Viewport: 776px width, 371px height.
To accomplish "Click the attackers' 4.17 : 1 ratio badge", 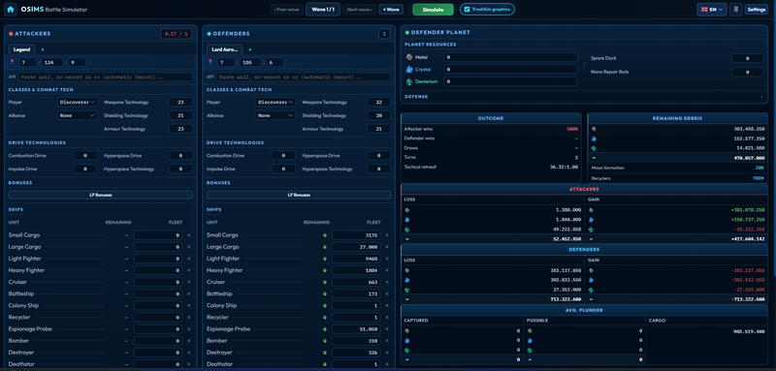I will tap(177, 34).
